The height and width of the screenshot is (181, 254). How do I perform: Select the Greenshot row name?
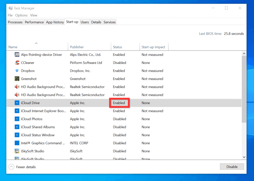[x=29, y=79]
